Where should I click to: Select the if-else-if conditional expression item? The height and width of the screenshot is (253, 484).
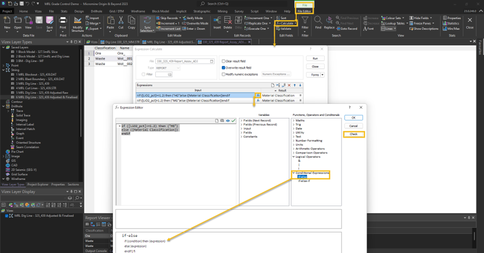tap(304, 182)
